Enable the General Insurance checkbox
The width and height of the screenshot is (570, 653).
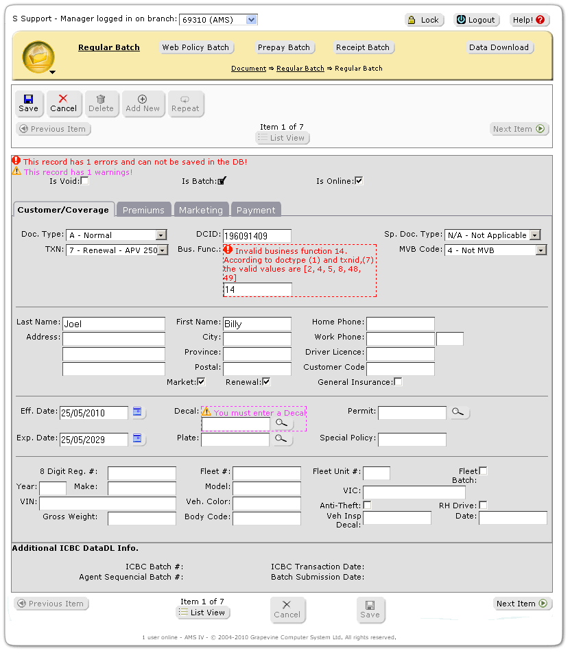coord(398,381)
